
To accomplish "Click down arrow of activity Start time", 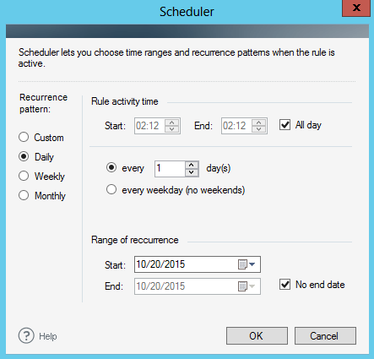I will pos(172,129).
